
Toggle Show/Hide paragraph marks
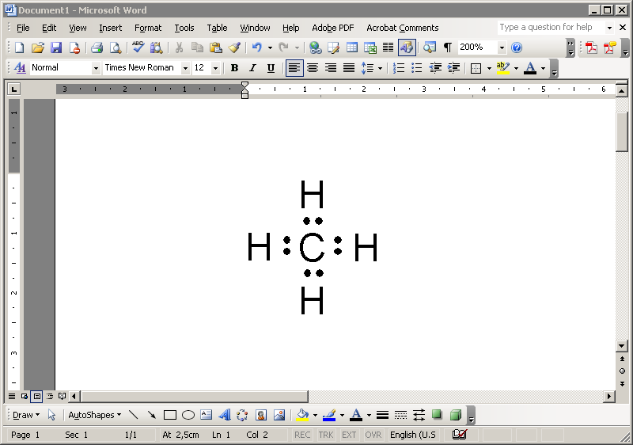point(447,48)
